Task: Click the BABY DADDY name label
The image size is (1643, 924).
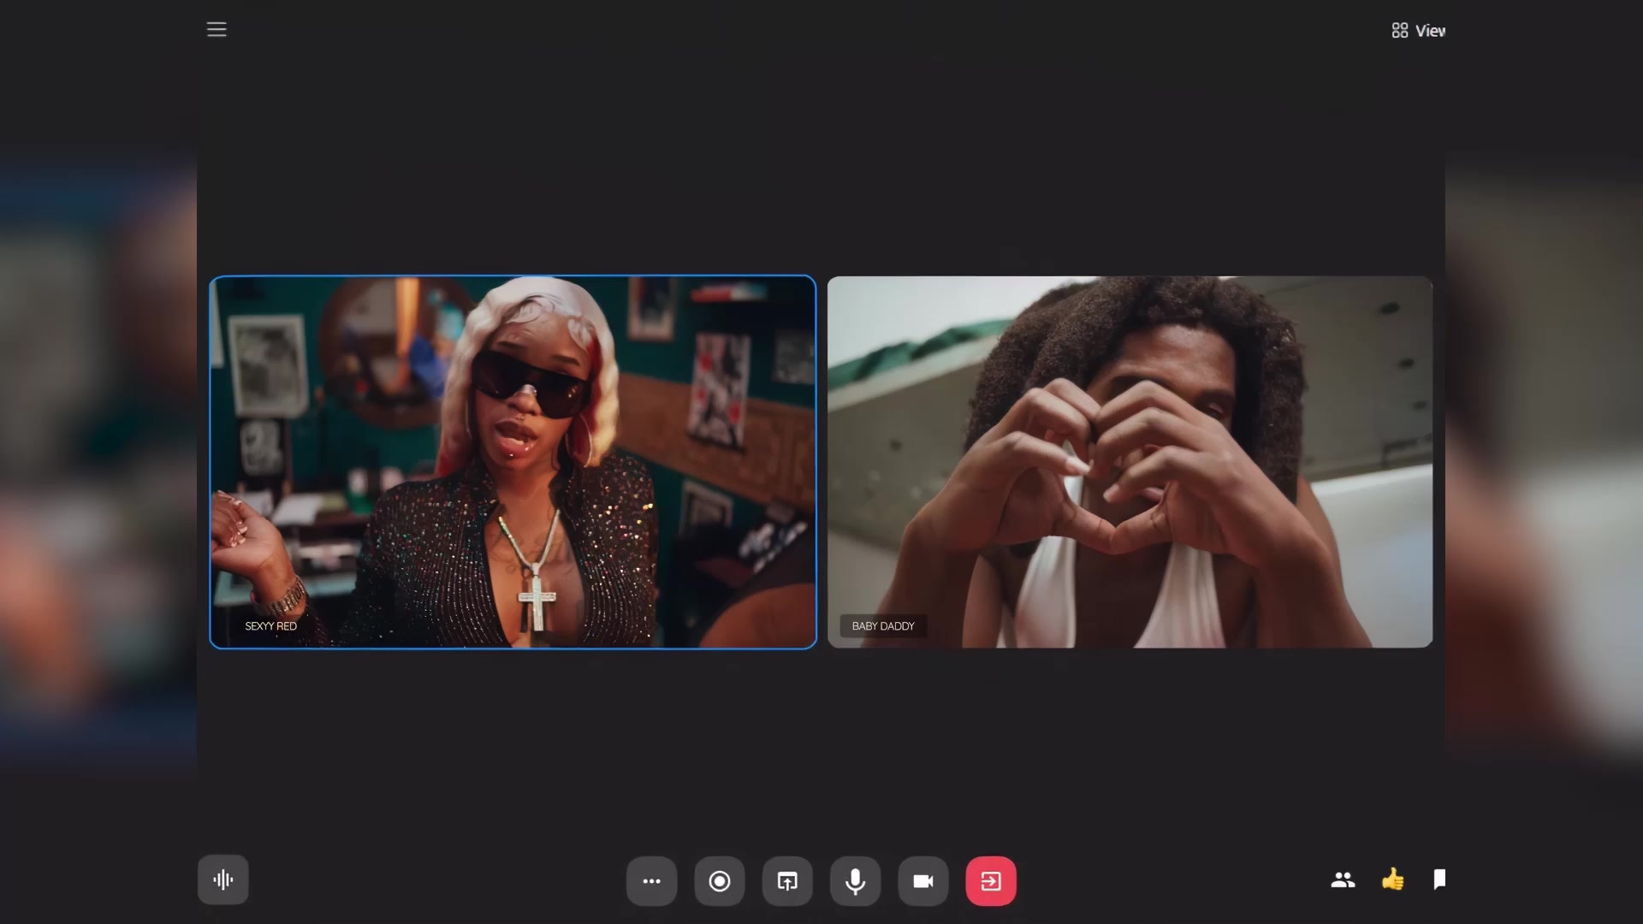Action: pyautogui.click(x=883, y=626)
